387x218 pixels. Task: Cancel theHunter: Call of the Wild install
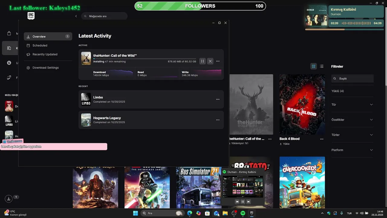pyautogui.click(x=210, y=61)
